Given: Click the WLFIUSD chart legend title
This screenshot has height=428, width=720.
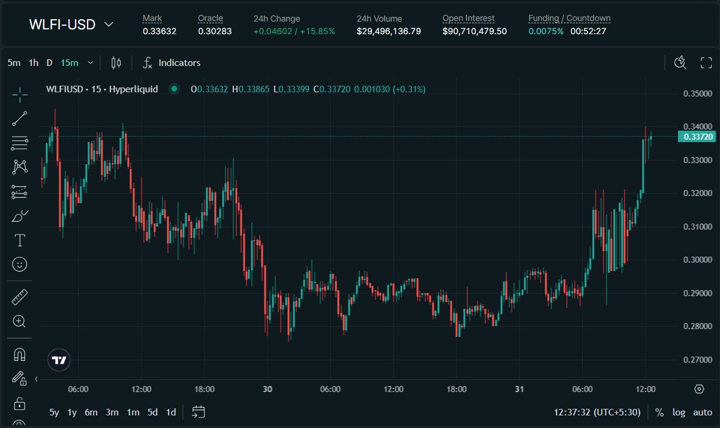Looking at the screenshot, I should tap(102, 89).
